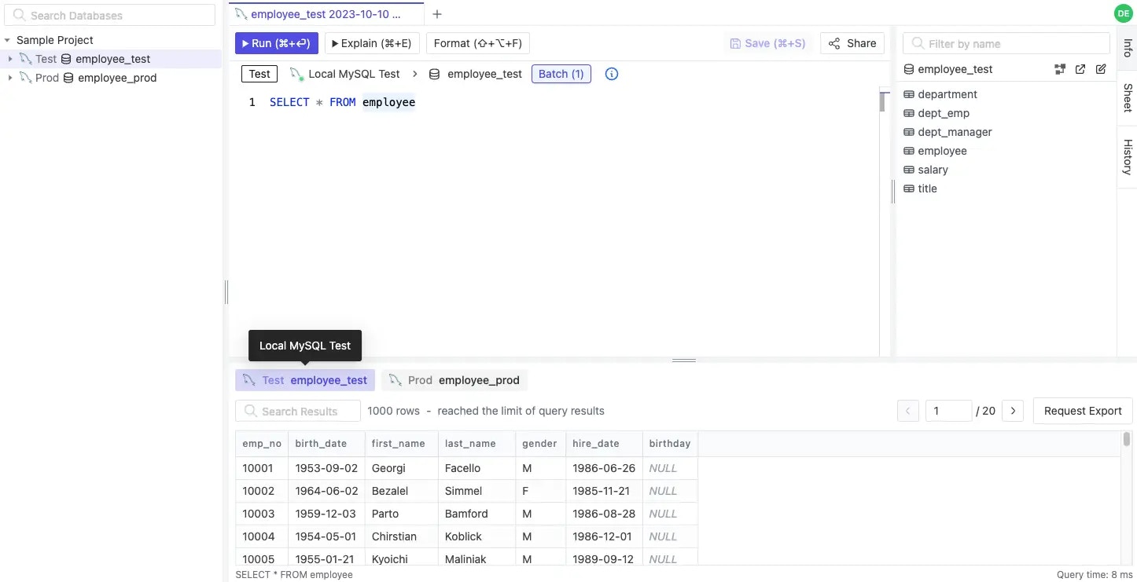Expand the Test employee_test tree node
The width and height of the screenshot is (1137, 582).
(10, 59)
